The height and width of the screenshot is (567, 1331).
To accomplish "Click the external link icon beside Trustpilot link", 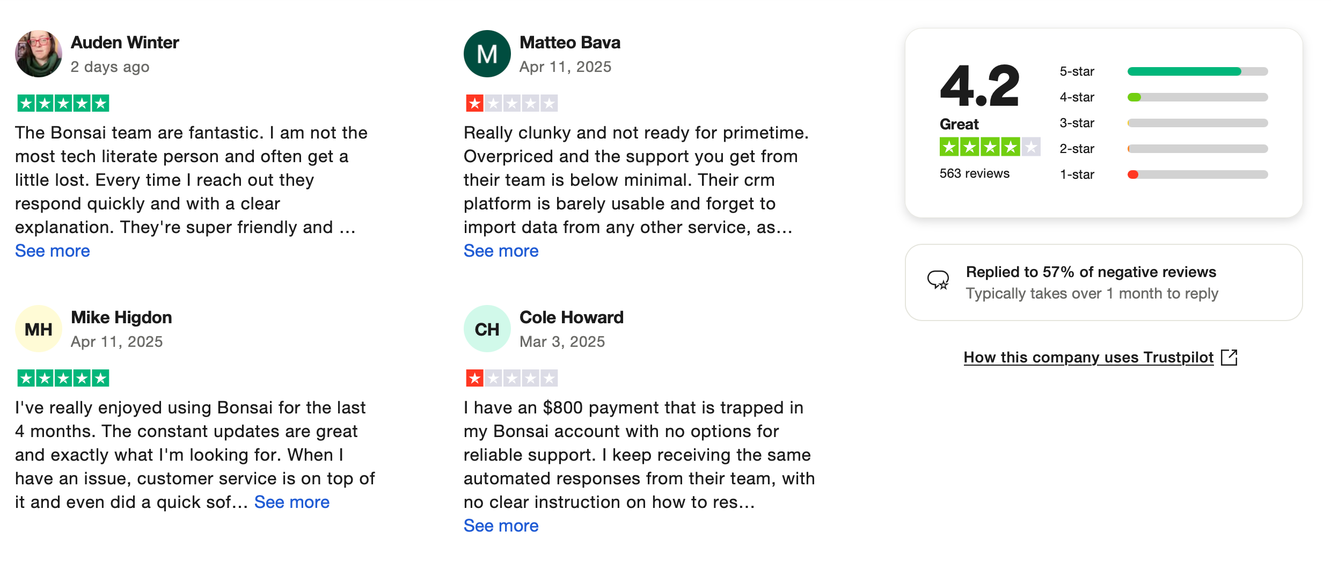I will [1228, 358].
